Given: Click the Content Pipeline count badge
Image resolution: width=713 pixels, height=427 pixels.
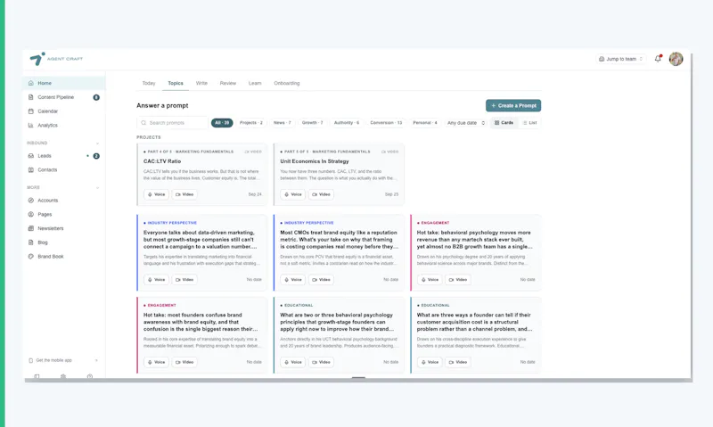Looking at the screenshot, I should [96, 97].
